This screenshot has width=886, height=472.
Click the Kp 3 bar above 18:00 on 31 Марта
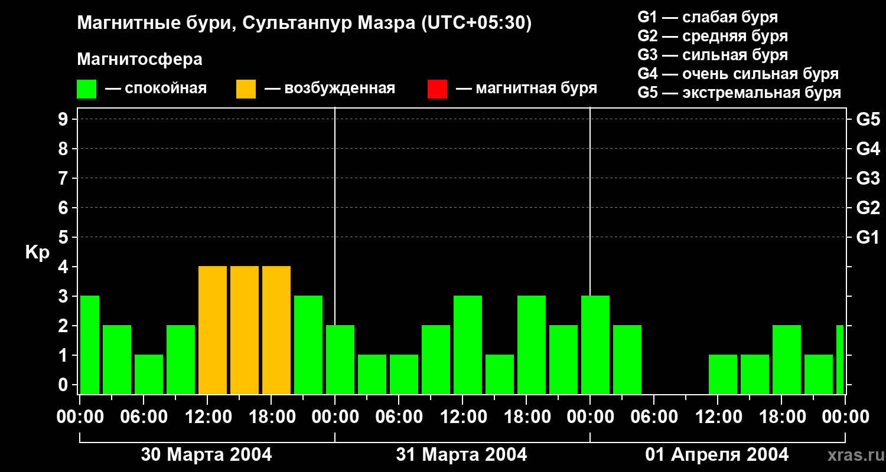click(x=532, y=345)
